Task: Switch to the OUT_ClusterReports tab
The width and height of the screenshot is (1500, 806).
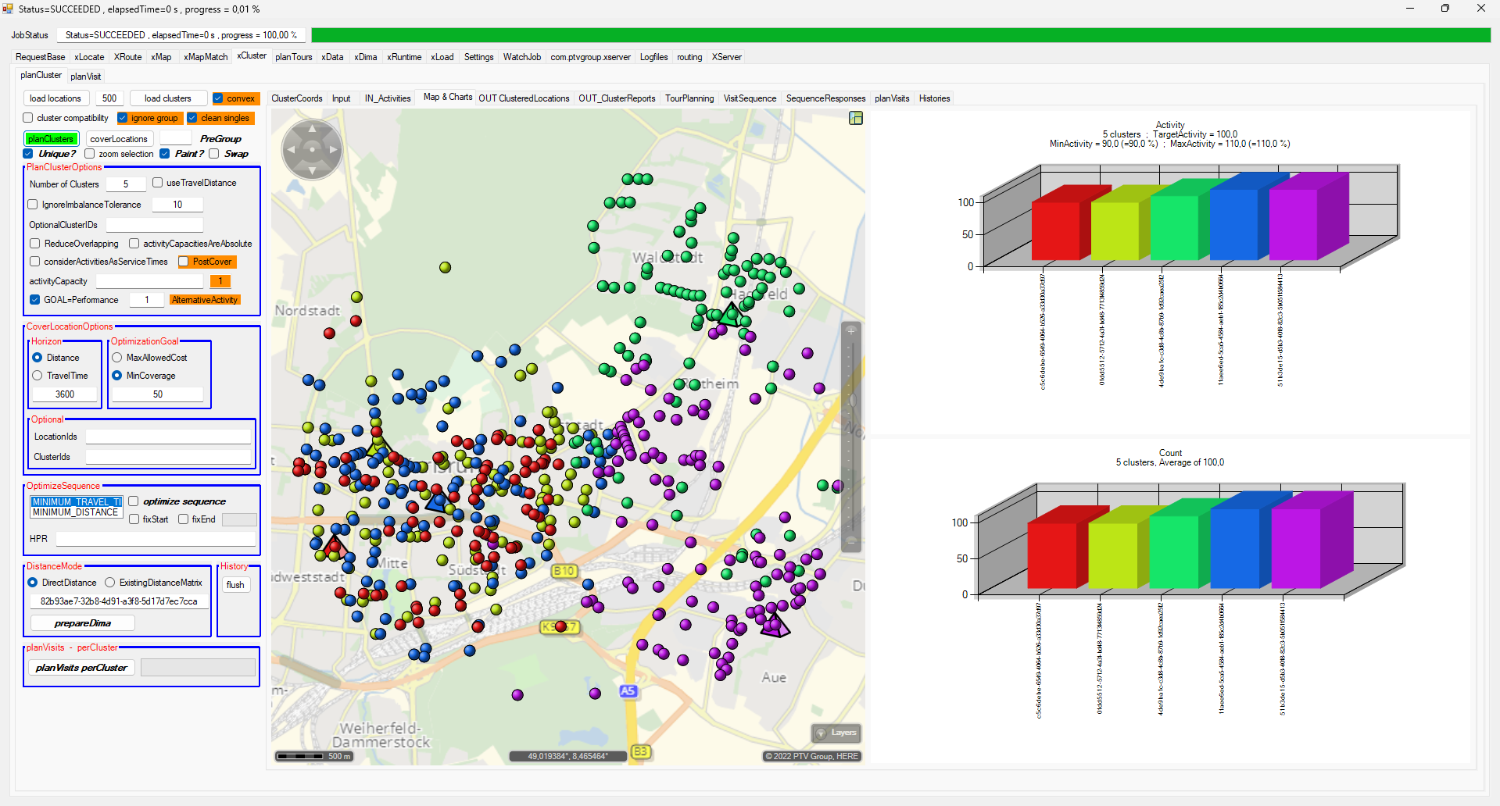Action: coord(617,98)
